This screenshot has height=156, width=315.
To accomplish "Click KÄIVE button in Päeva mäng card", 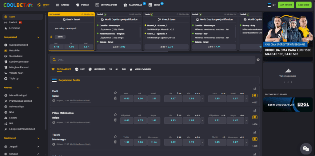I will [x=60, y=37].
